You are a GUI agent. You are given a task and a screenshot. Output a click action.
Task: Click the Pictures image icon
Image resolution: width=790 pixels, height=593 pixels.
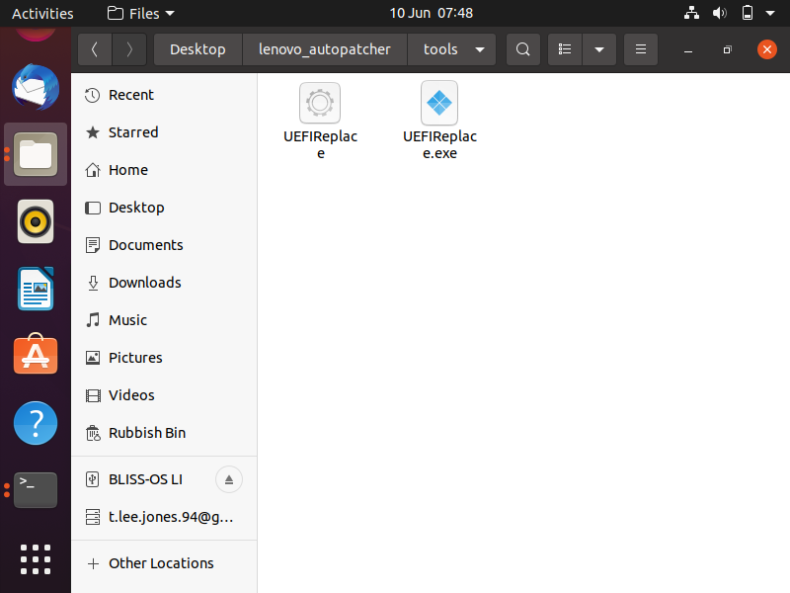[x=92, y=358]
